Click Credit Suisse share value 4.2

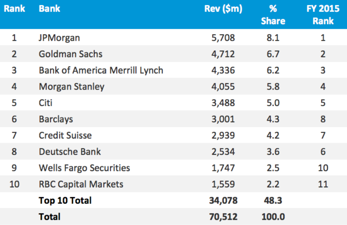[273, 136]
